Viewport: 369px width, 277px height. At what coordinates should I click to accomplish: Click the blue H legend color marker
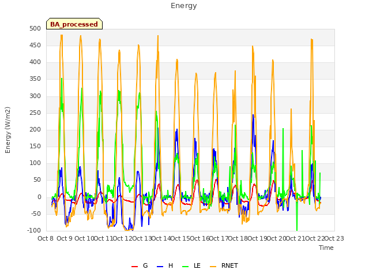pyautogui.click(x=160, y=267)
